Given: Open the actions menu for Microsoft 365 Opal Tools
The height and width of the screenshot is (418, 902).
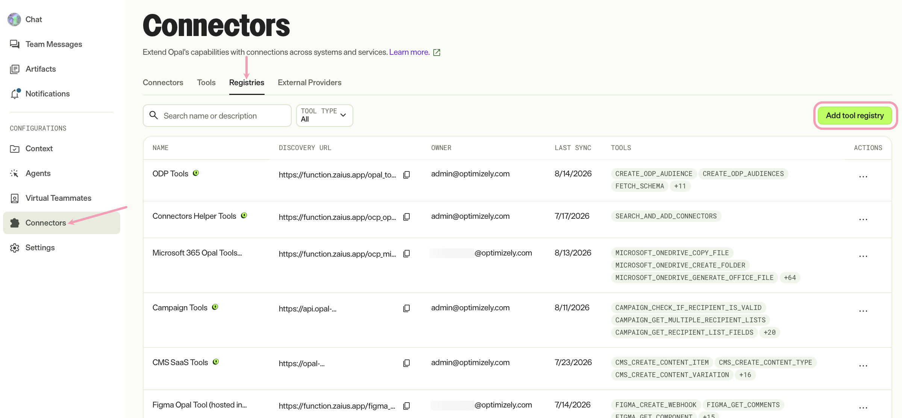Looking at the screenshot, I should (x=863, y=256).
